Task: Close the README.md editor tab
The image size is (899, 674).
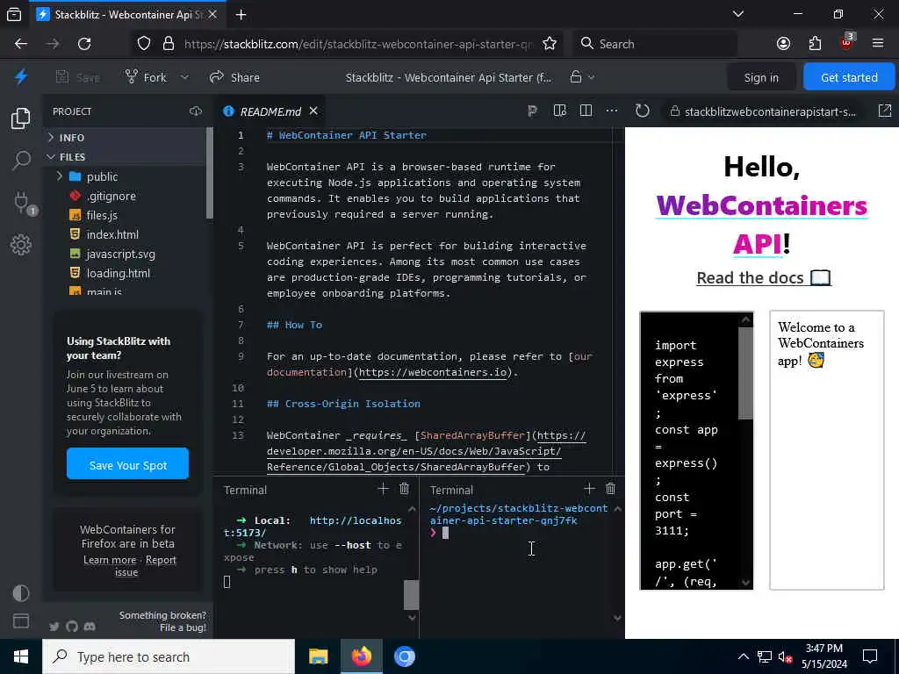Action: (x=313, y=111)
